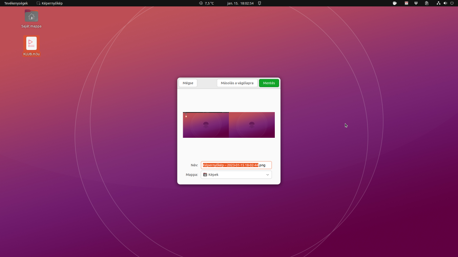The height and width of the screenshot is (257, 458).
Task: Open the weather indicator showing 7,5 °C
Action: [x=206, y=3]
